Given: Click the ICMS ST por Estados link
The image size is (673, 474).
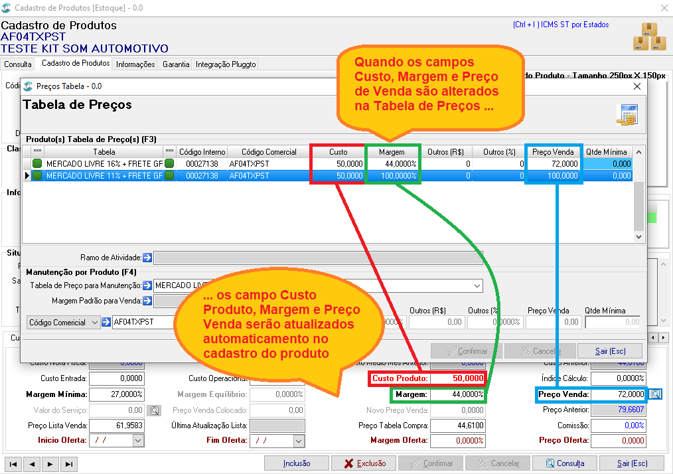Looking at the screenshot, I should (561, 25).
